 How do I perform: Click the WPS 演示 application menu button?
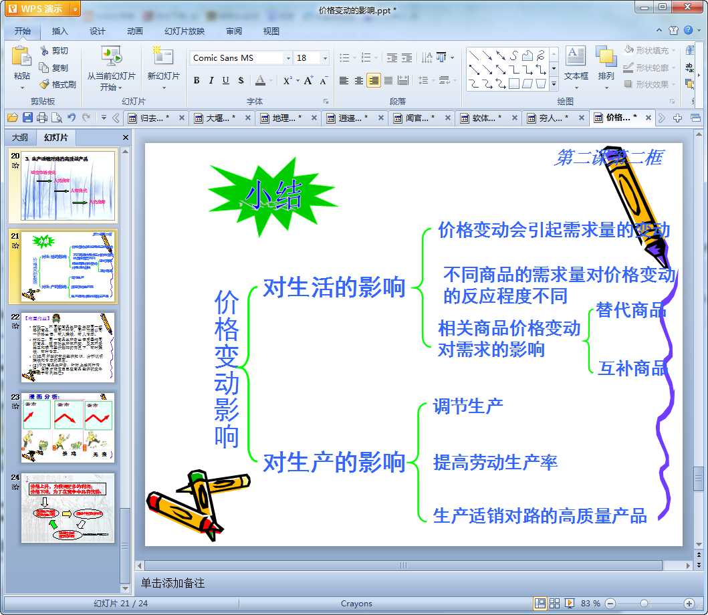click(x=42, y=9)
